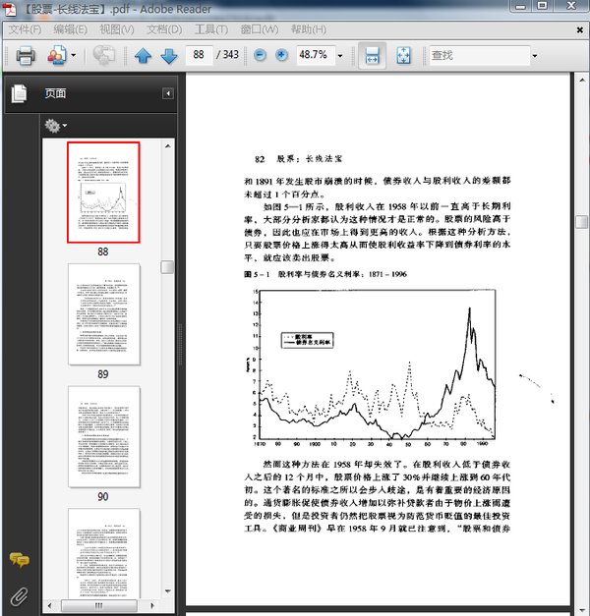590x616 pixels.
Task: Open the 文件(F) menu
Action: click(x=25, y=29)
